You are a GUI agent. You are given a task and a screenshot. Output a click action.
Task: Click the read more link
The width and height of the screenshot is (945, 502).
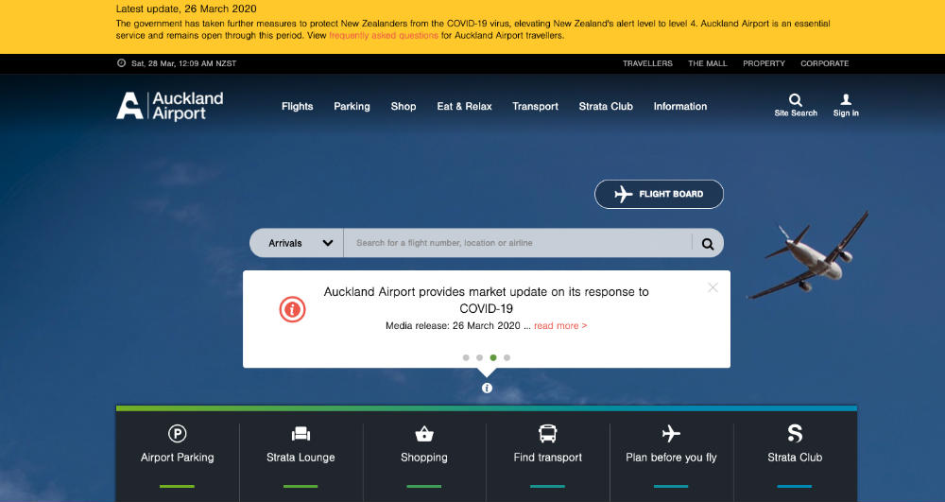[560, 325]
